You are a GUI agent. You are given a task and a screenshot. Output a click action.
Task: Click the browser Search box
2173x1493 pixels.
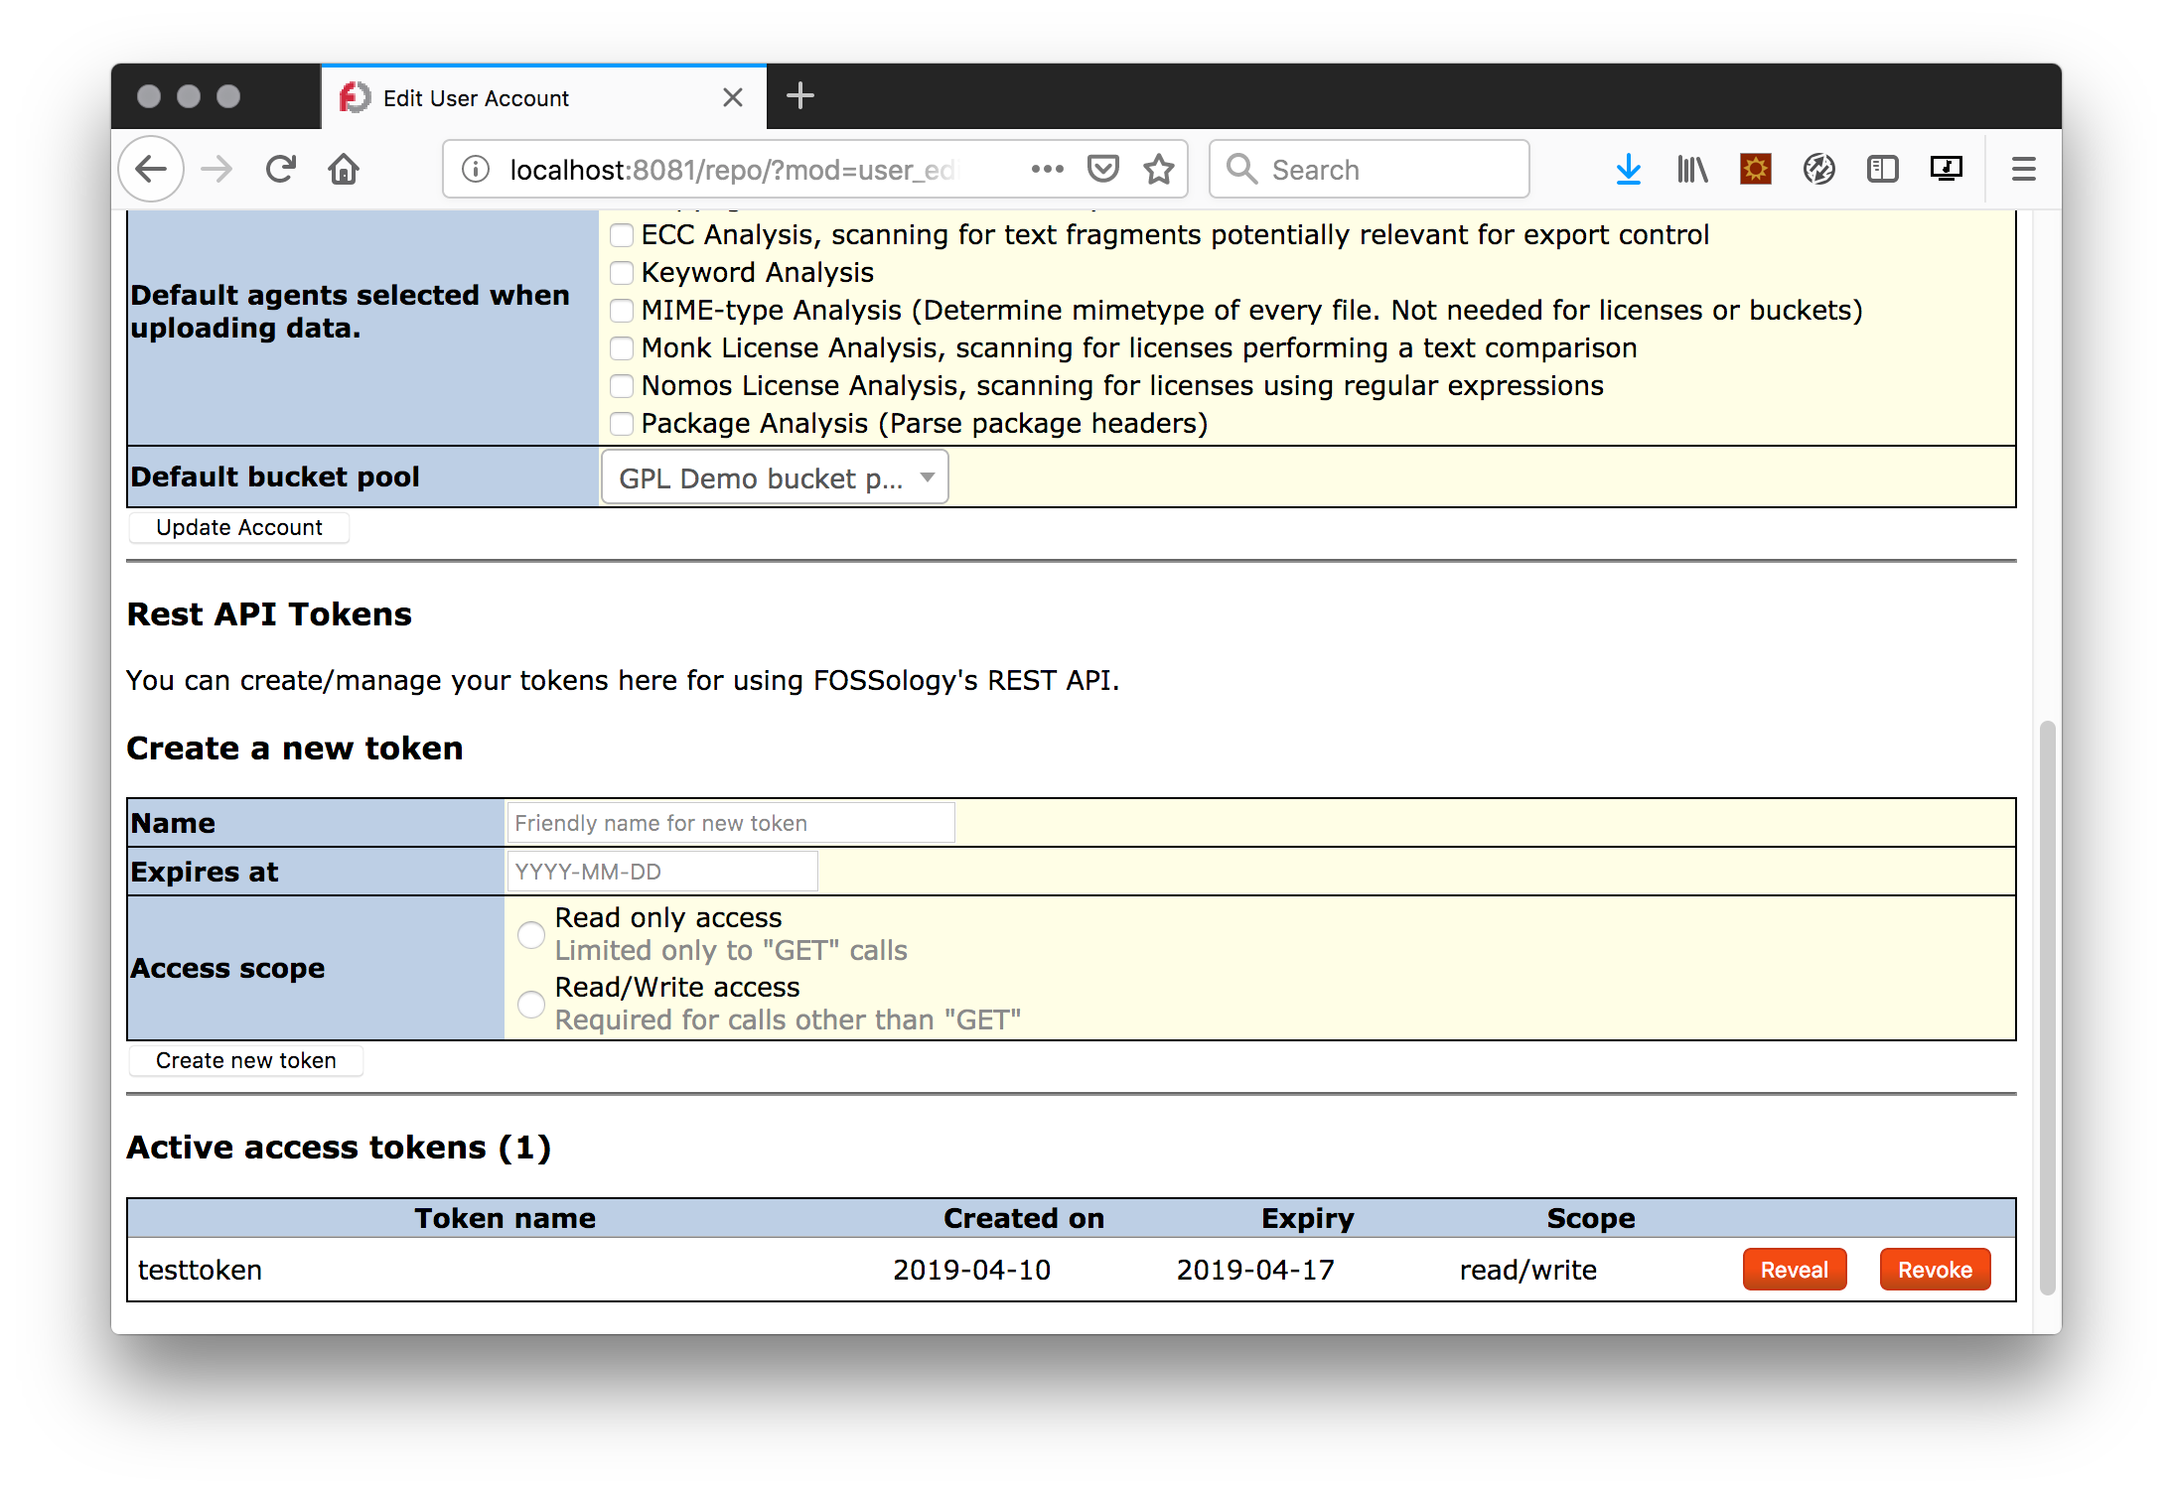(x=1369, y=170)
